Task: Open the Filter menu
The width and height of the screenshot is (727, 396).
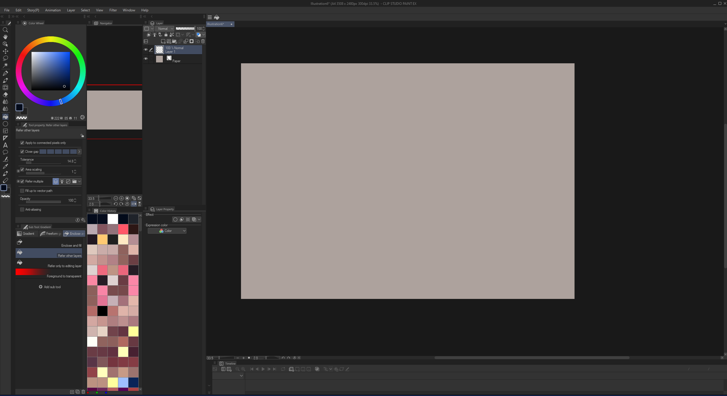Action: (113, 10)
